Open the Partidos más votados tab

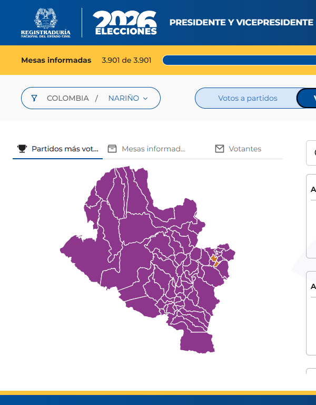point(58,149)
